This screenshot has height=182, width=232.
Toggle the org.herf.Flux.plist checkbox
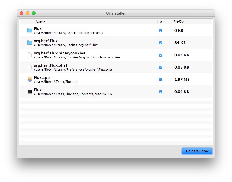pos(161,67)
